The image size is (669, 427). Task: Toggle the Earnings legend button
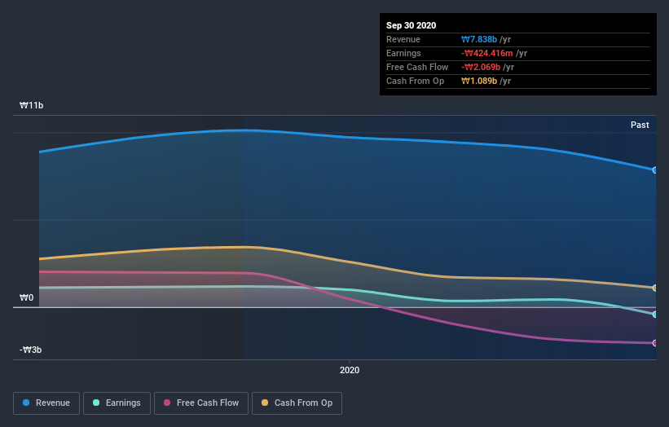click(117, 403)
